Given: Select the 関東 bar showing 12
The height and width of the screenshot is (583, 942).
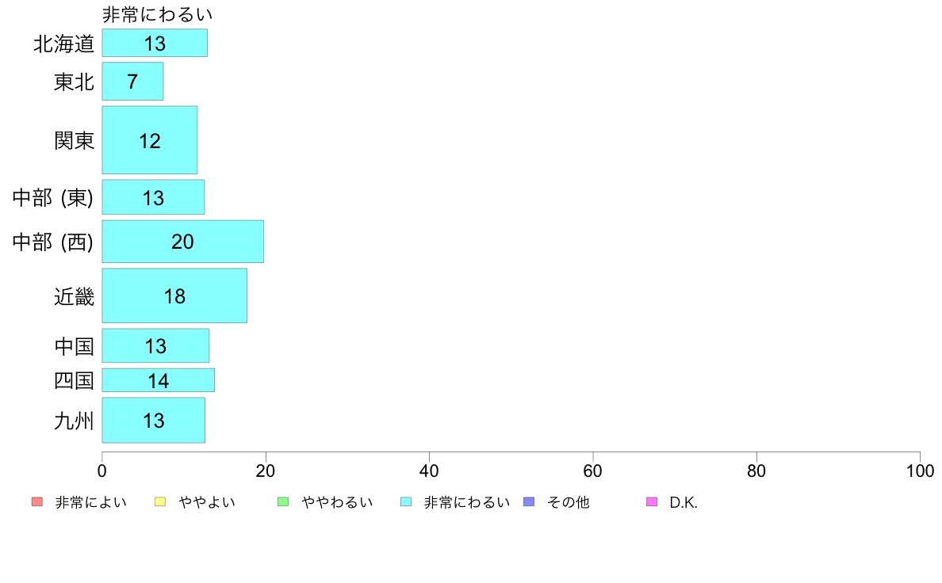Looking at the screenshot, I should tap(150, 140).
